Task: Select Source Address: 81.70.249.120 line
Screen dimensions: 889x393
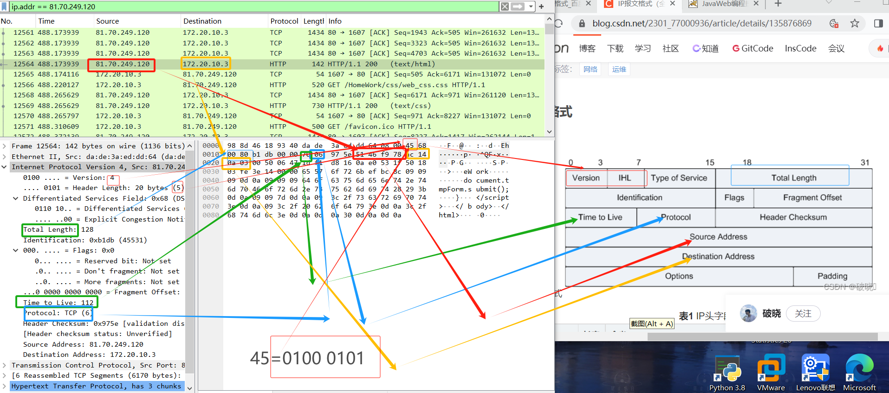Action: 84,344
